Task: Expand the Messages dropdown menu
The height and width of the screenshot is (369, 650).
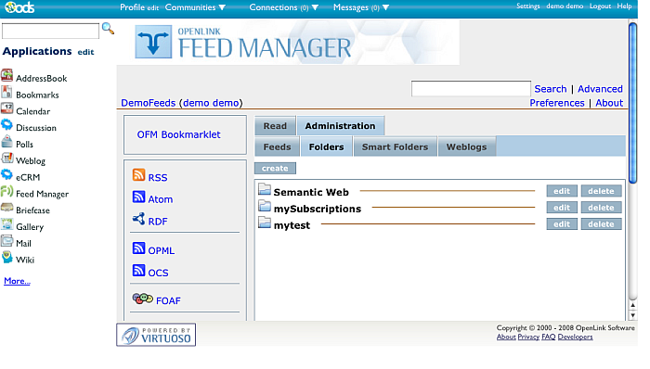Action: (361, 7)
